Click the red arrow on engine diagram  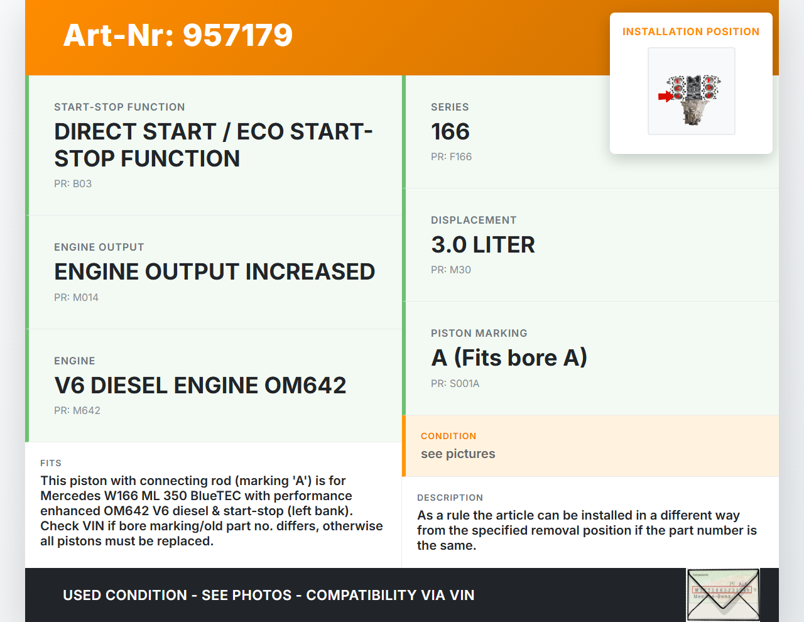point(665,97)
